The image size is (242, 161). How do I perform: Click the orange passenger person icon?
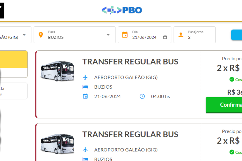click(x=181, y=35)
